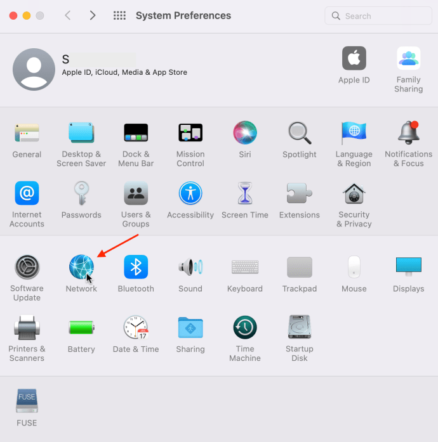Open Notifications & Focus settings
The width and height of the screenshot is (438, 442).
click(x=408, y=133)
